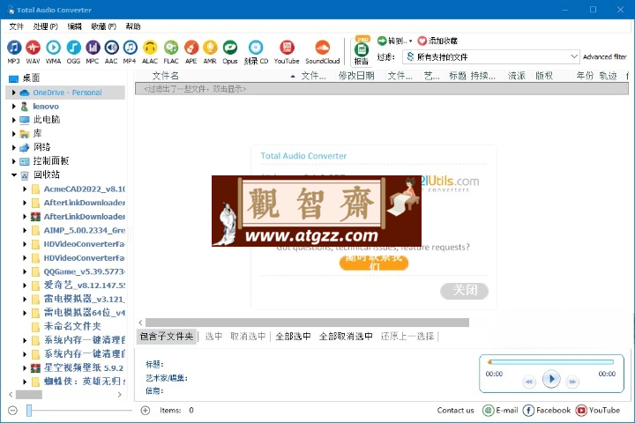Open the 帮助 menu

tap(133, 26)
